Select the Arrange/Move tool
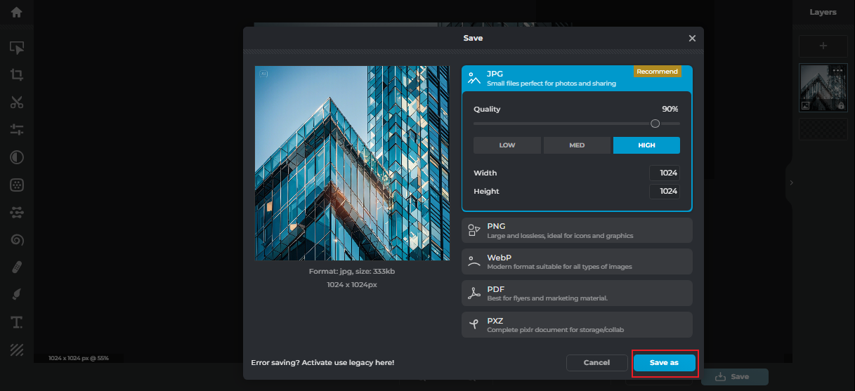Viewport: 855px width, 391px height. click(17, 48)
